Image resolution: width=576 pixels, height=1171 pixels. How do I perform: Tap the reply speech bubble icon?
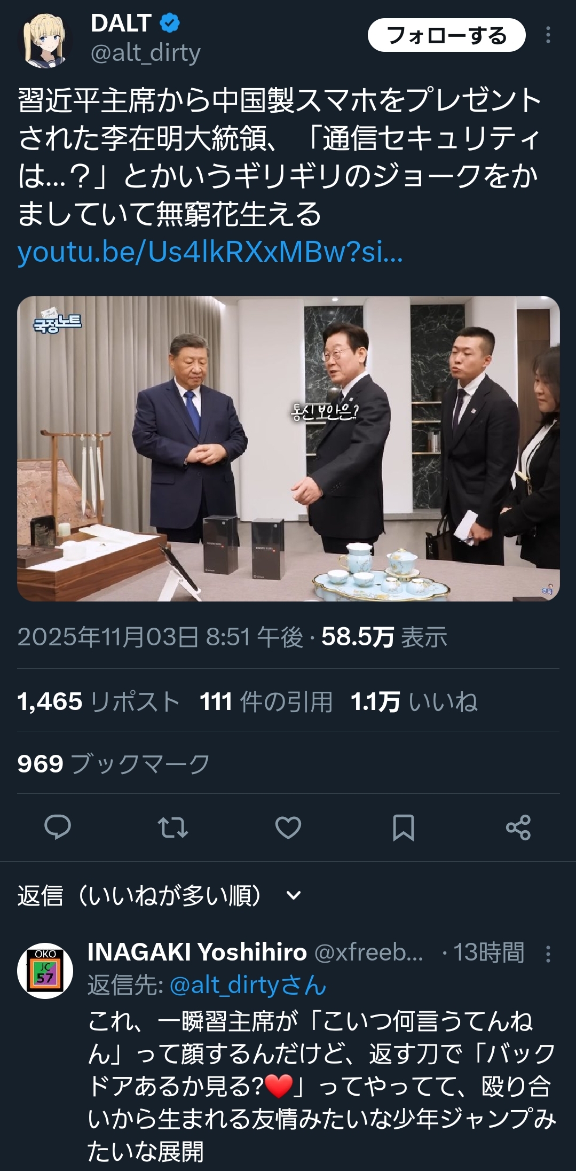pyautogui.click(x=57, y=827)
